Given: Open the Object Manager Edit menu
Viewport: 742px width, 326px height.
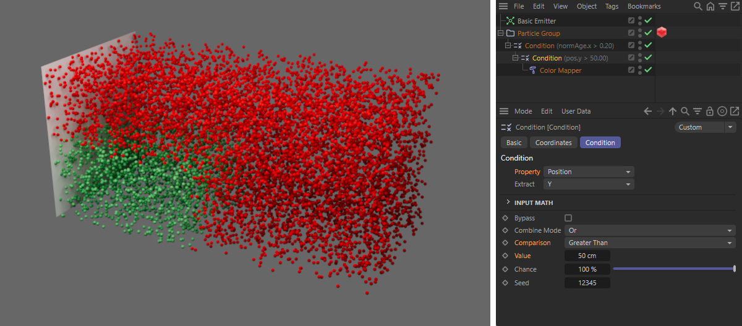Looking at the screenshot, I should pos(539,6).
